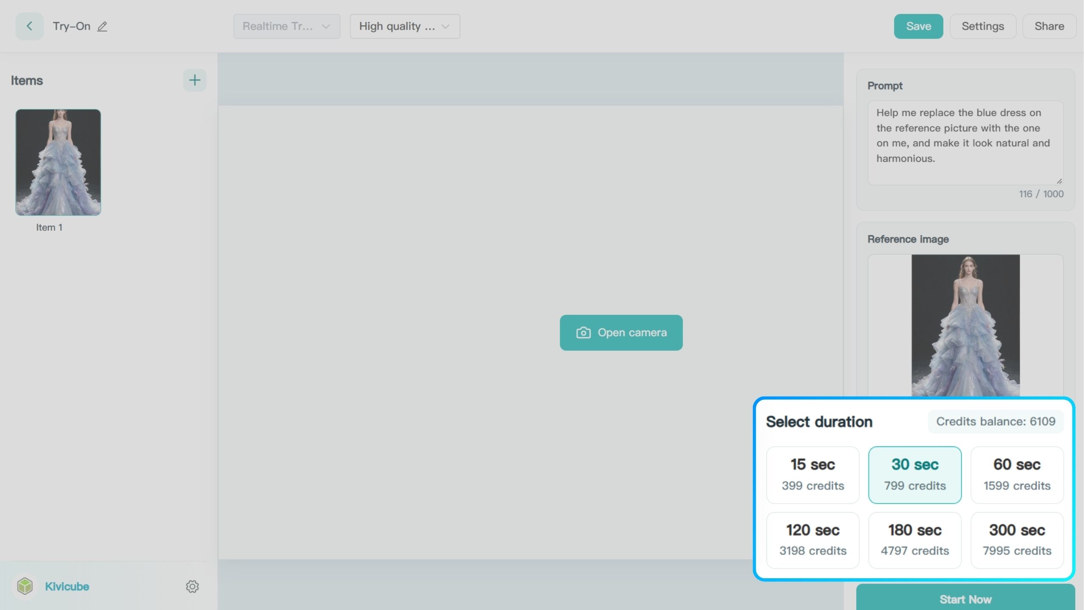Click the Try-On project title
The image size is (1084, 610).
pos(72,26)
